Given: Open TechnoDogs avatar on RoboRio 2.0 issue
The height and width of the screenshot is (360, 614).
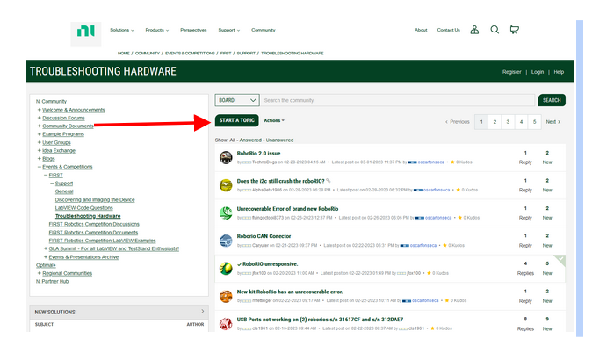Looking at the screenshot, I should click(226, 157).
